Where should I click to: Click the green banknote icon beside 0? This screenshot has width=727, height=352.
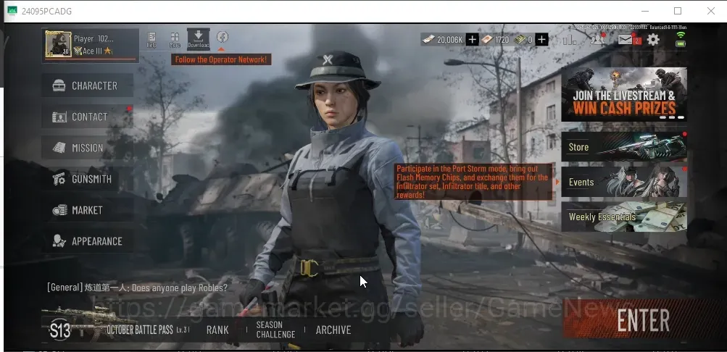click(x=520, y=39)
